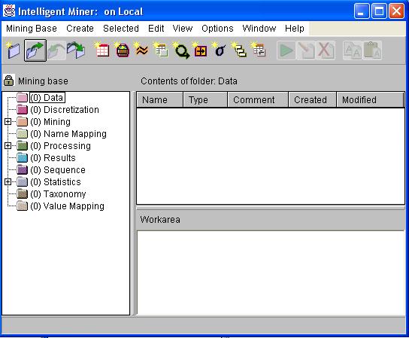409x338 pixels.
Task: Select the (0) Sequence tree item
Action: (x=58, y=170)
